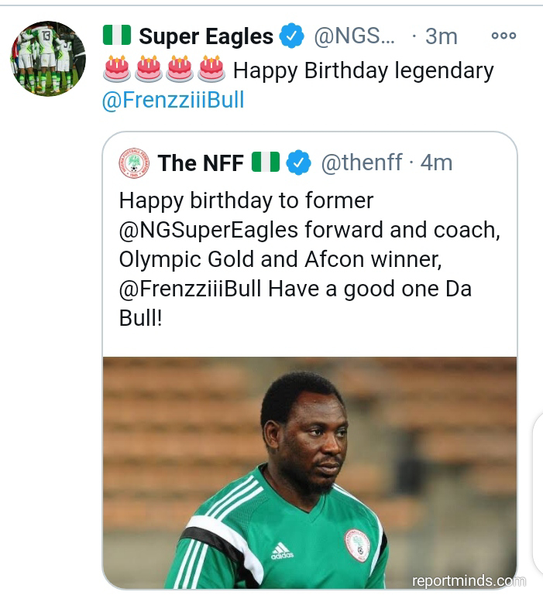Click the last birthday cake emoji
The image size is (543, 609).
(x=210, y=70)
